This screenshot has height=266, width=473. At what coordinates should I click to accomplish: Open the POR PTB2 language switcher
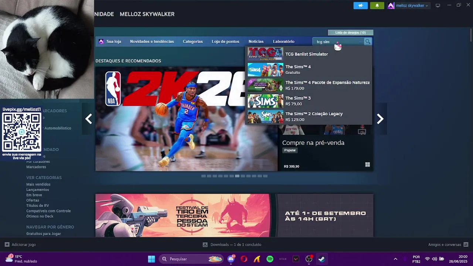click(416, 259)
